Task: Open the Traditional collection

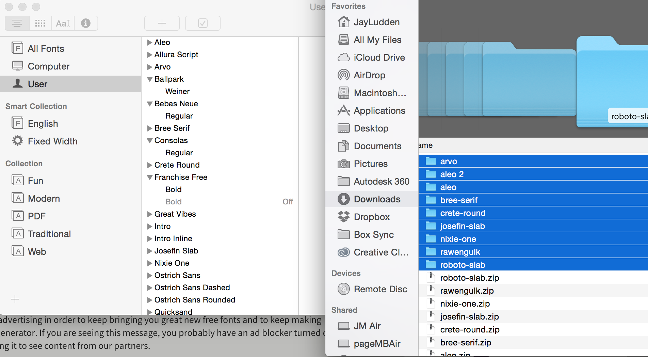Action: pyautogui.click(x=70, y=234)
